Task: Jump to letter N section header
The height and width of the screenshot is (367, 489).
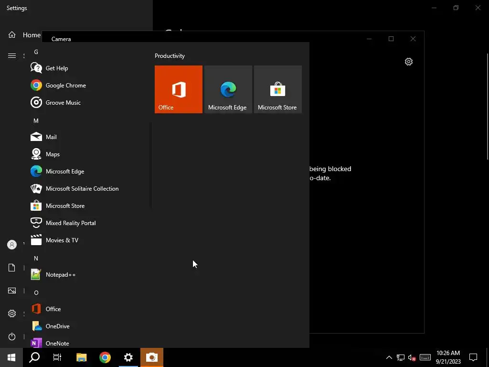Action: [x=36, y=258]
